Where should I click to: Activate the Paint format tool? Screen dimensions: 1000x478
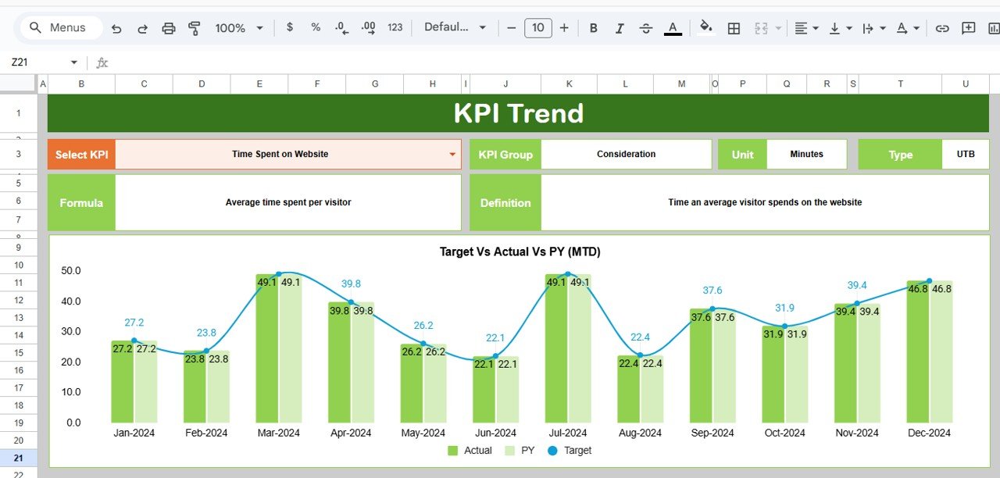point(195,28)
